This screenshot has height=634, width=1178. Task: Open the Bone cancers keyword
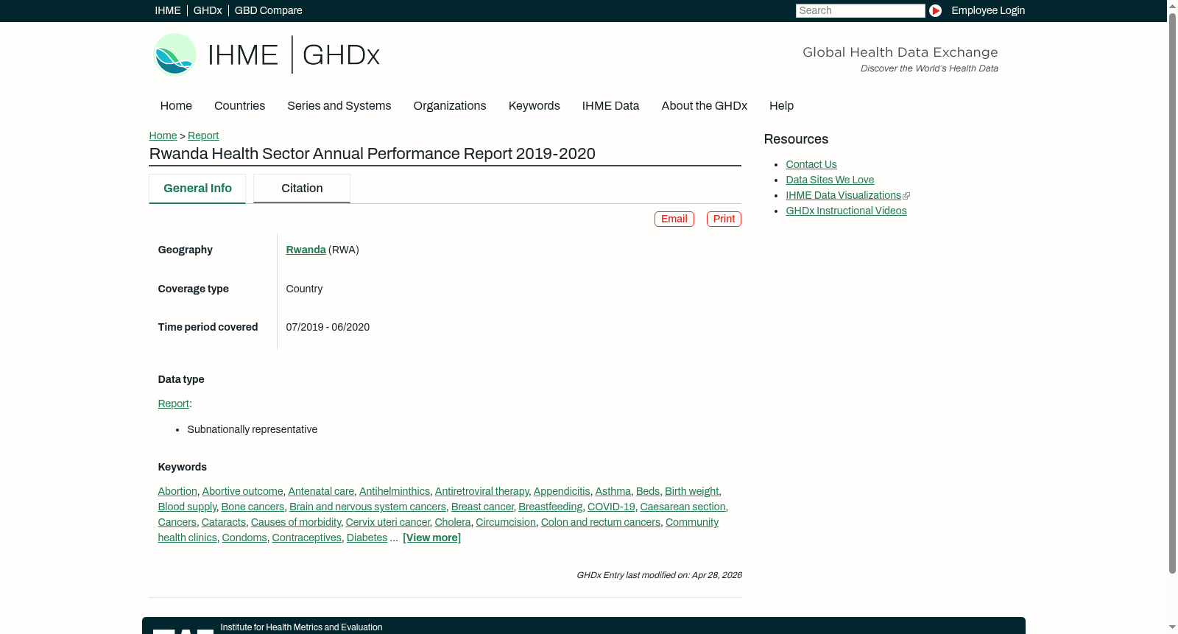(x=253, y=507)
